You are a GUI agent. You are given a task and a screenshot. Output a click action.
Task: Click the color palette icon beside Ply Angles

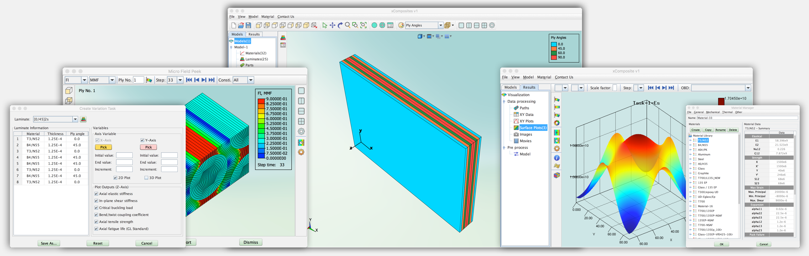tap(401, 25)
